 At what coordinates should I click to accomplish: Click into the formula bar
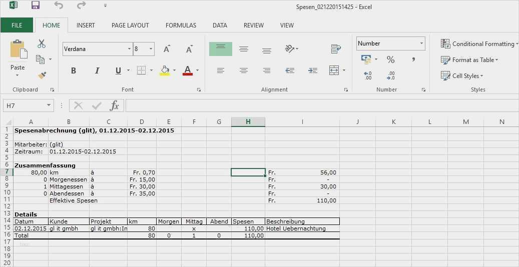coord(322,105)
